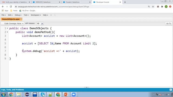173x97 pixels.
Task: Open the File menu
Action: 4,15
